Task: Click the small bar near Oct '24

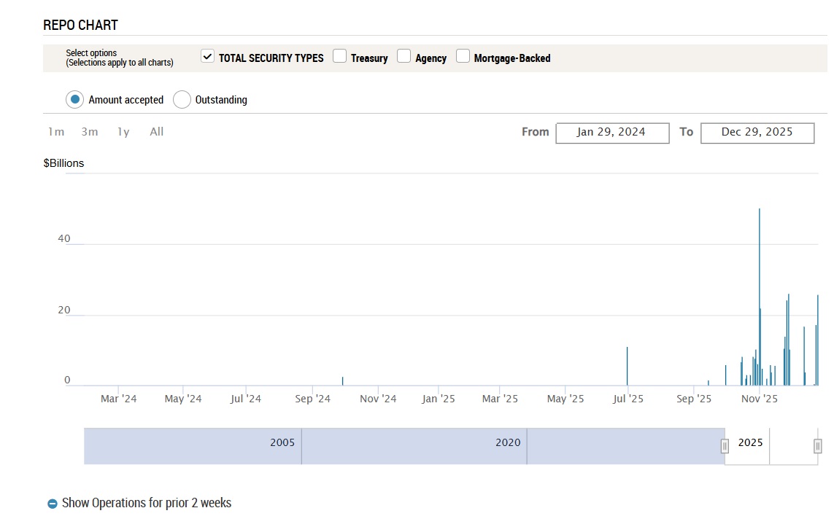Action: (x=342, y=381)
